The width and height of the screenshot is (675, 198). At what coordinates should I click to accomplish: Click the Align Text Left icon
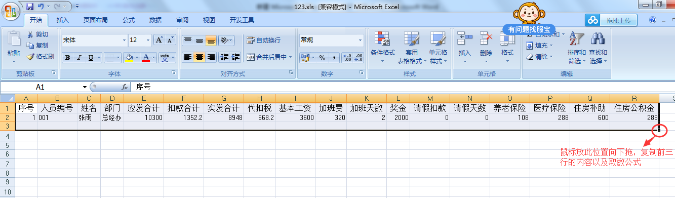point(187,57)
